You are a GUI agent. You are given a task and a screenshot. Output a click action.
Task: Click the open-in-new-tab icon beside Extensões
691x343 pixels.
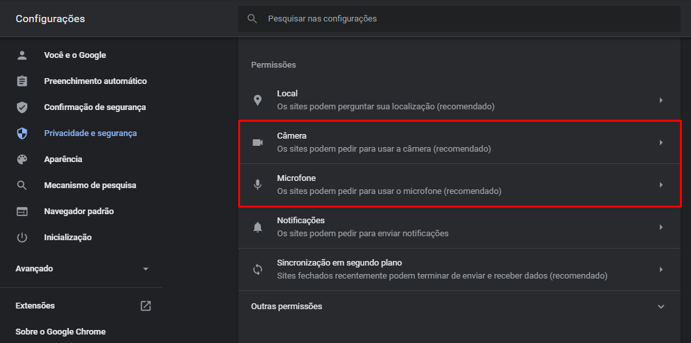146,306
